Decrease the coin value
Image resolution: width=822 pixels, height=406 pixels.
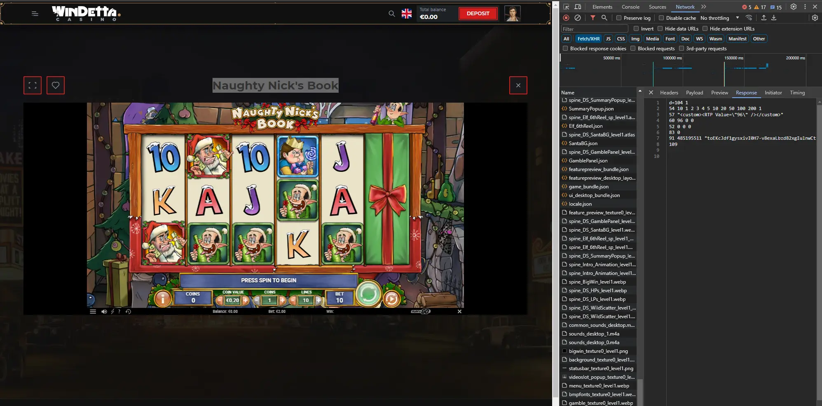(220, 300)
